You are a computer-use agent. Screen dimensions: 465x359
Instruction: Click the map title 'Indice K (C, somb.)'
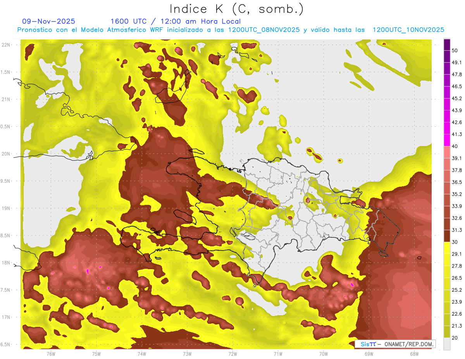point(237,9)
